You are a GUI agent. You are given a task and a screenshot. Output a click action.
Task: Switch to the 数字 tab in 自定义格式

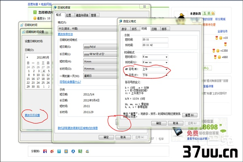click(x=124, y=29)
